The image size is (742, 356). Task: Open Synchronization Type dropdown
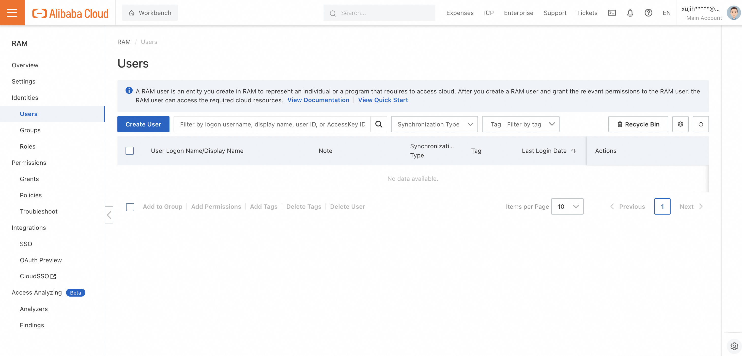click(434, 124)
